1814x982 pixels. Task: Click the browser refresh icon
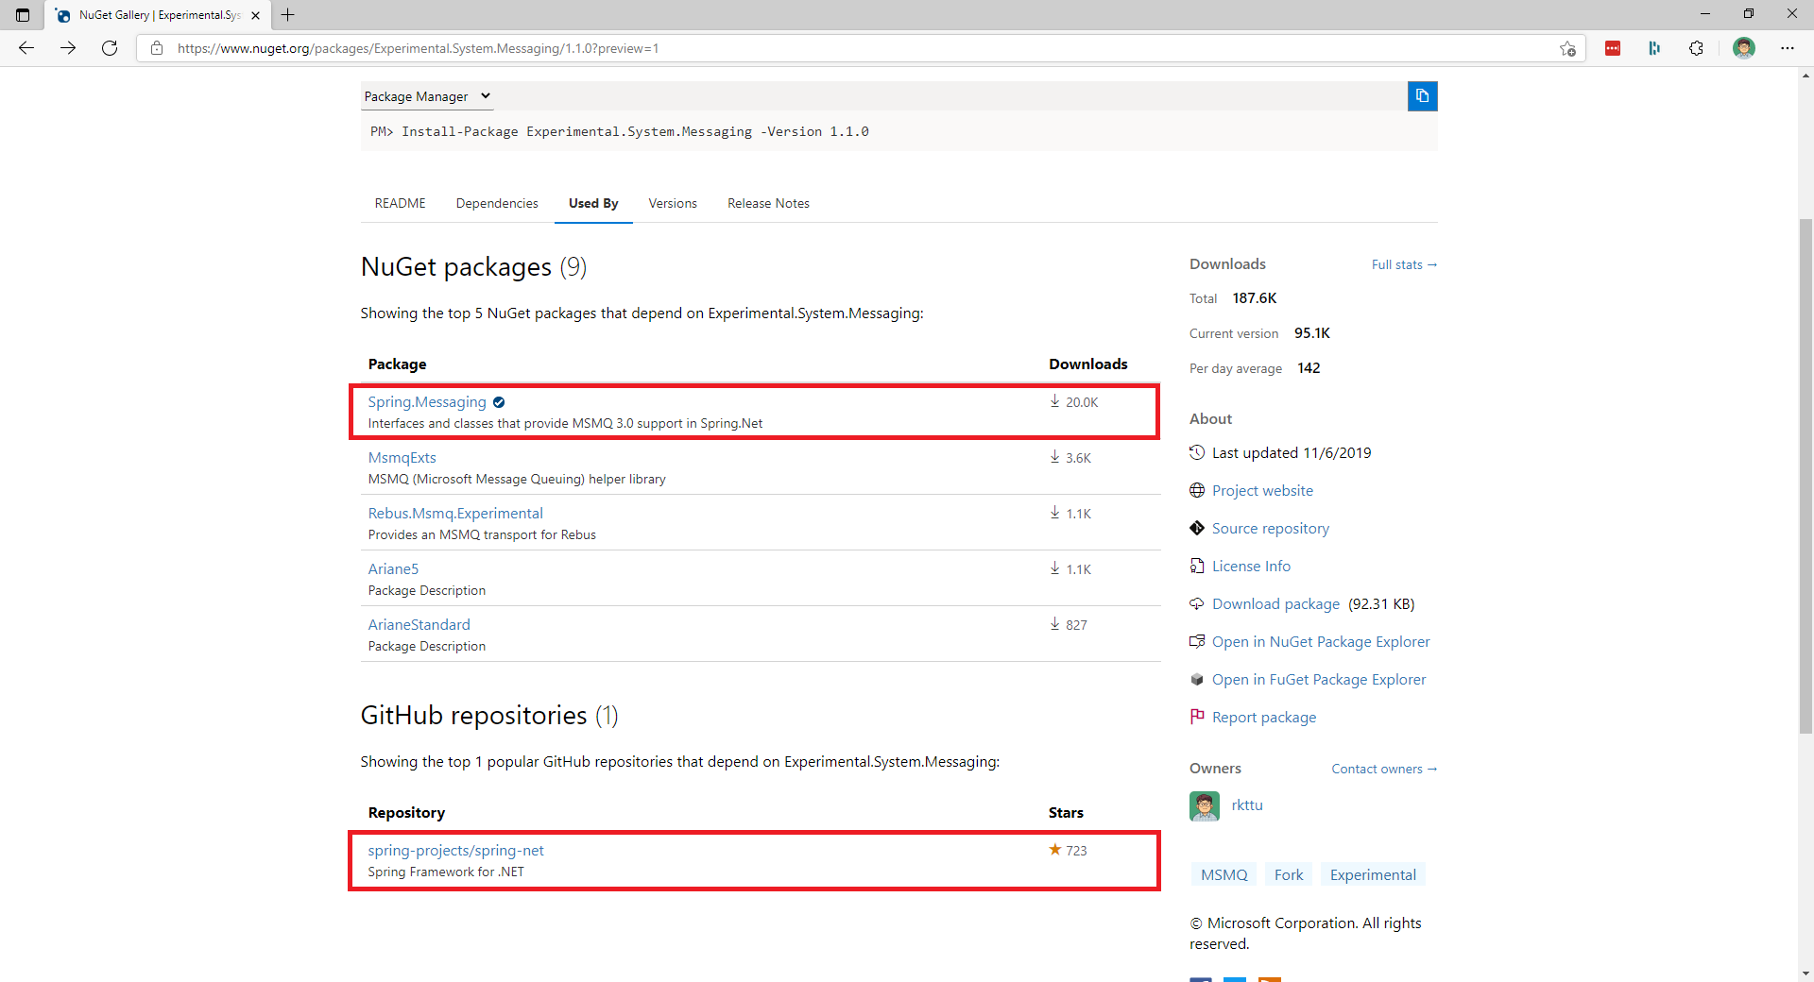(x=110, y=48)
